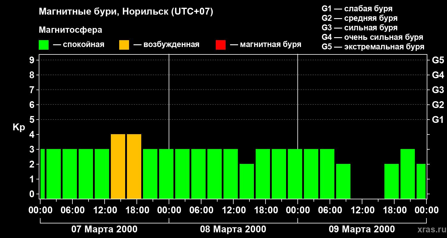Click the '06:00' time label under 07 Марта
Screen dimensions: 447x238
click(x=72, y=210)
